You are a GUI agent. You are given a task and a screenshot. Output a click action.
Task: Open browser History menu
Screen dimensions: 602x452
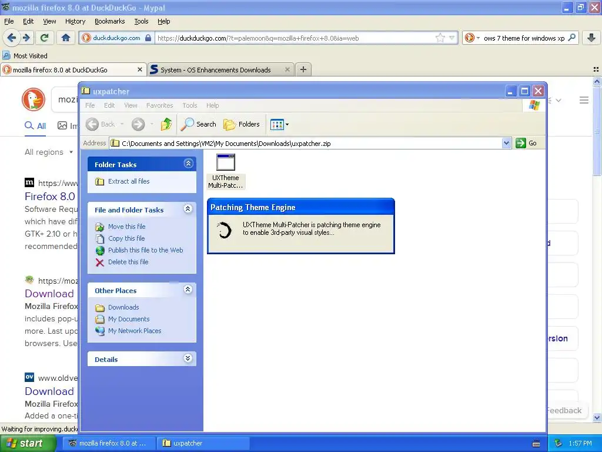pos(75,21)
